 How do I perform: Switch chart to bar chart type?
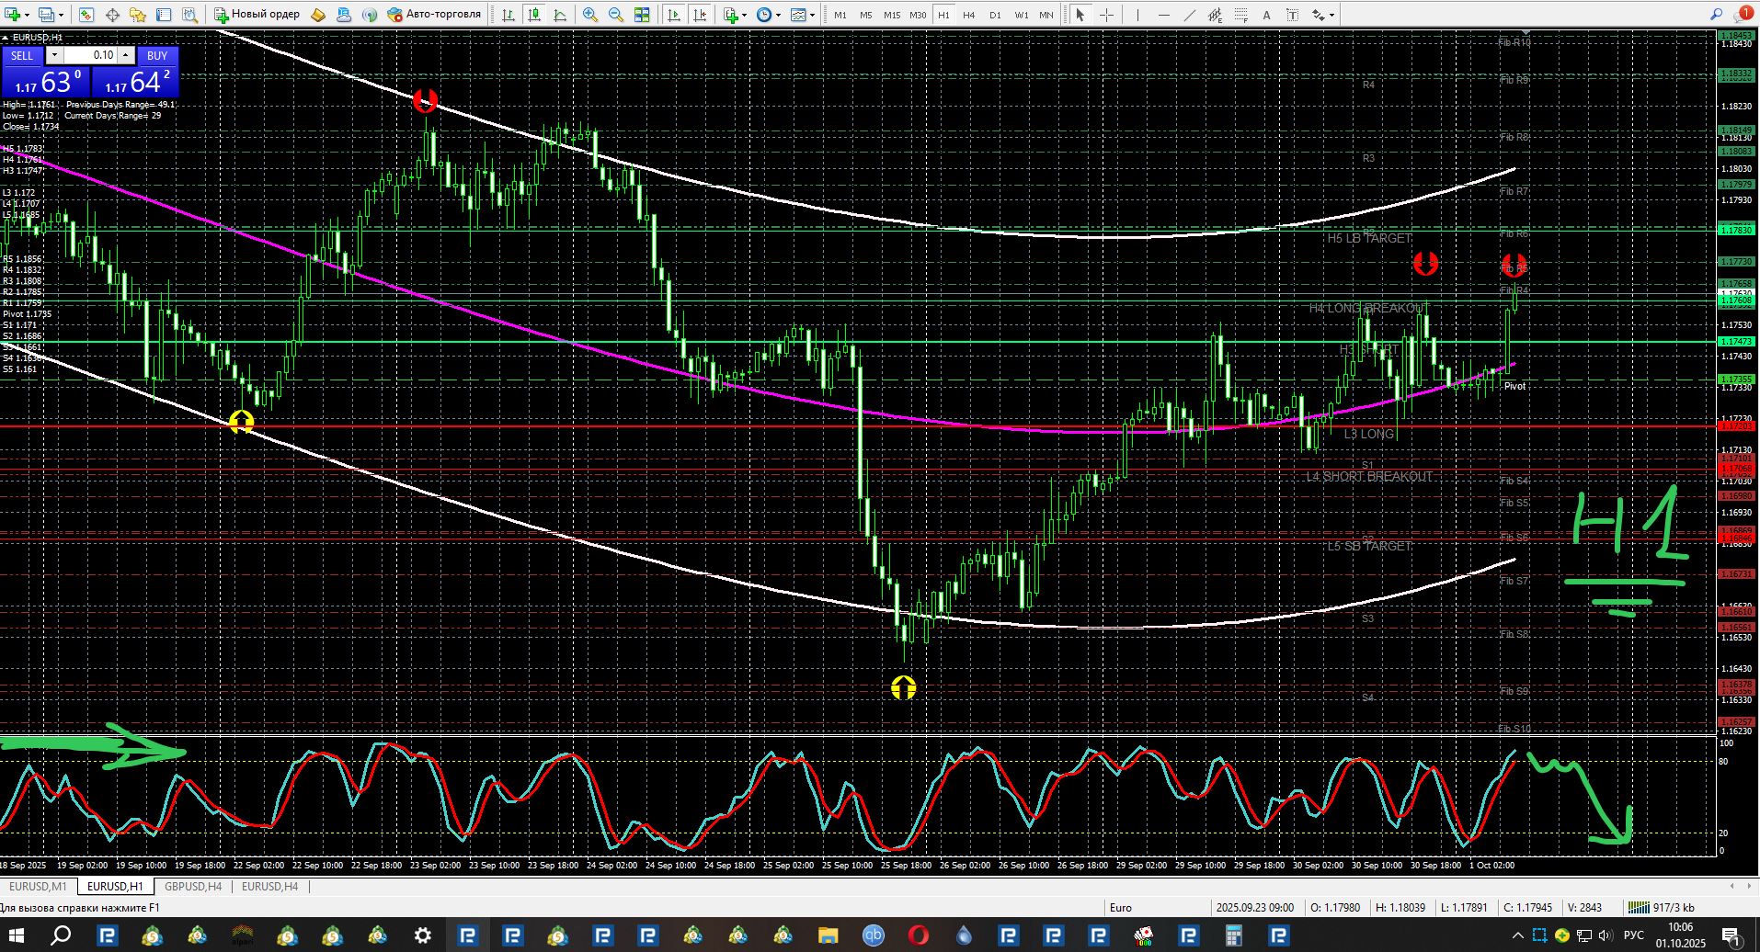509,15
